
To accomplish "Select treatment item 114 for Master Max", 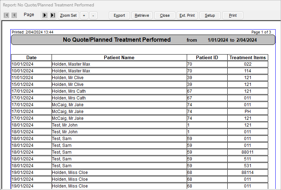I will point(248,71).
